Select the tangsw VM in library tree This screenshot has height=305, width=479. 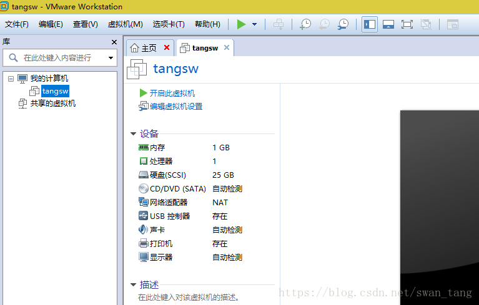coord(55,91)
